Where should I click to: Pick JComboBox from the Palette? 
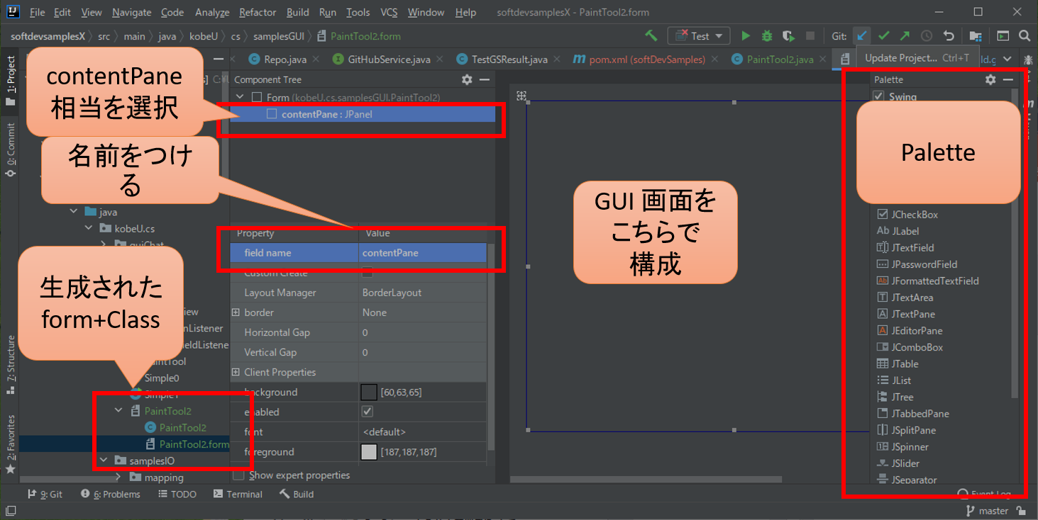(x=917, y=347)
